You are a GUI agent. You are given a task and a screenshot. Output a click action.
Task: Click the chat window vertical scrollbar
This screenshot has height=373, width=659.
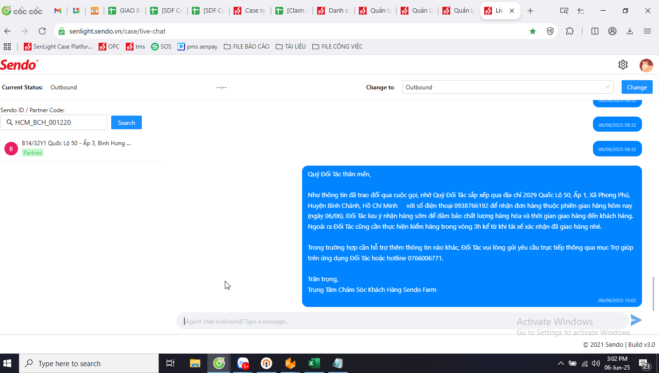654,293
